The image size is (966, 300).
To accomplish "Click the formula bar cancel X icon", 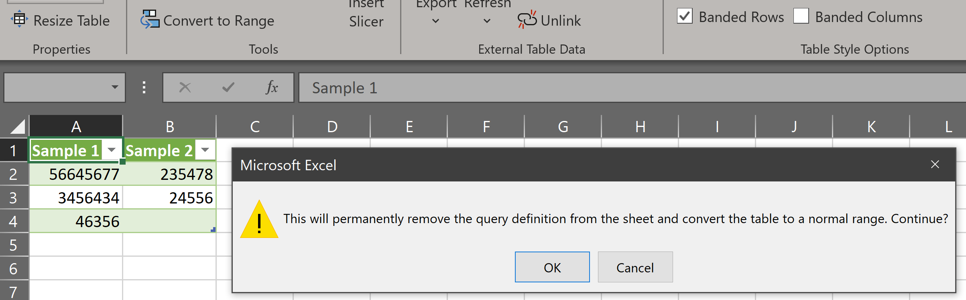I will (185, 87).
